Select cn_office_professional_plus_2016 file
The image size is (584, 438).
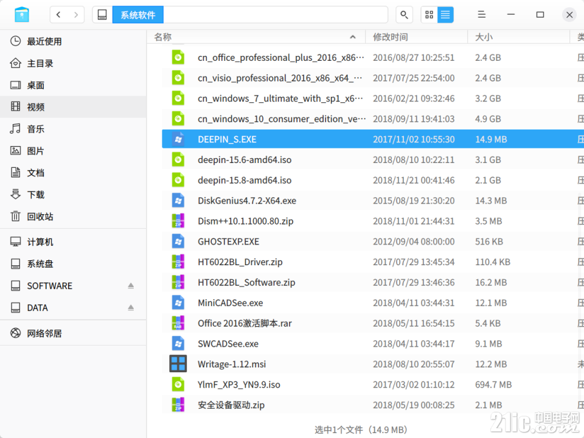pyautogui.click(x=373, y=58)
